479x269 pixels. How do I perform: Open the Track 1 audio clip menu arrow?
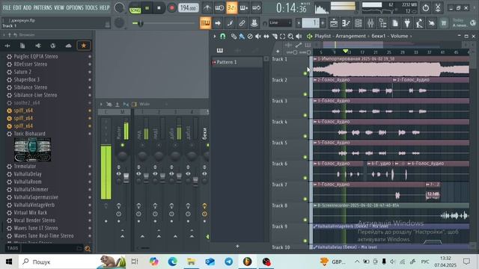pyautogui.click(x=315, y=59)
